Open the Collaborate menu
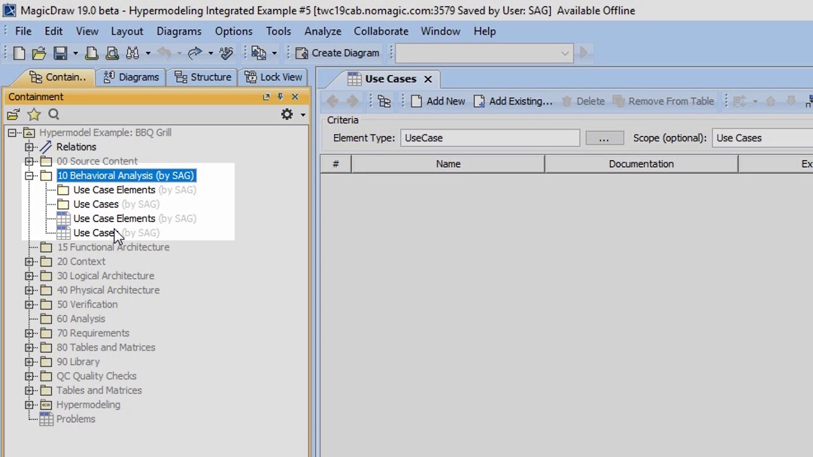The width and height of the screenshot is (813, 457). 381,31
